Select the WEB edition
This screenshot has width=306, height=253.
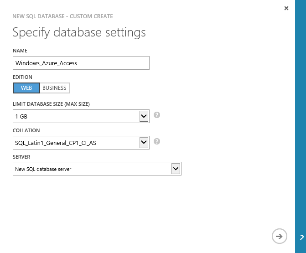(26, 88)
